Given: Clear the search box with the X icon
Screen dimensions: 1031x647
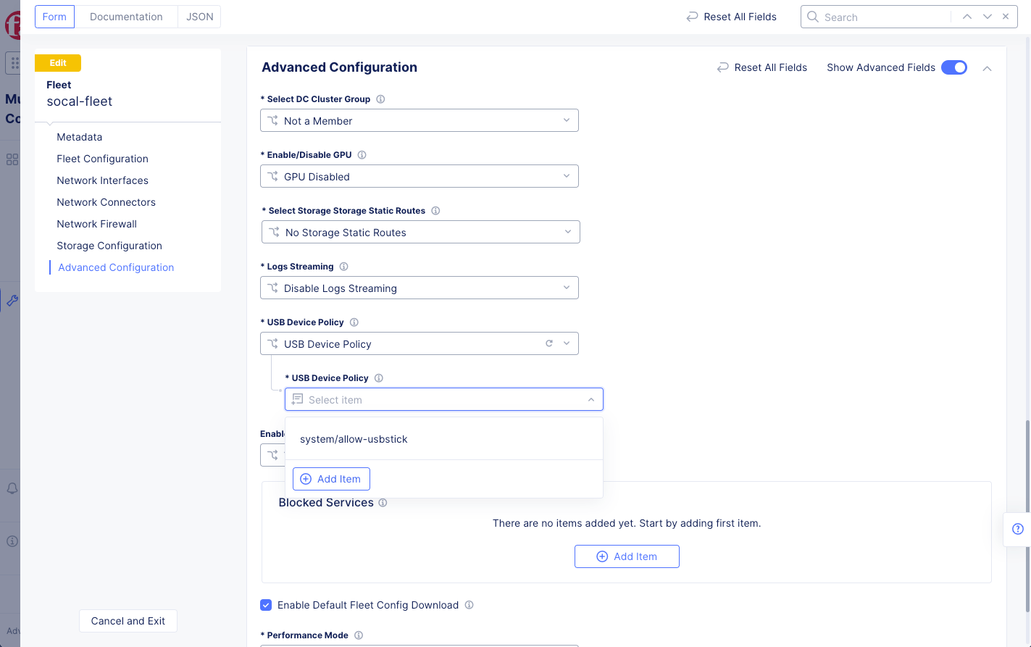Looking at the screenshot, I should pyautogui.click(x=1006, y=17).
